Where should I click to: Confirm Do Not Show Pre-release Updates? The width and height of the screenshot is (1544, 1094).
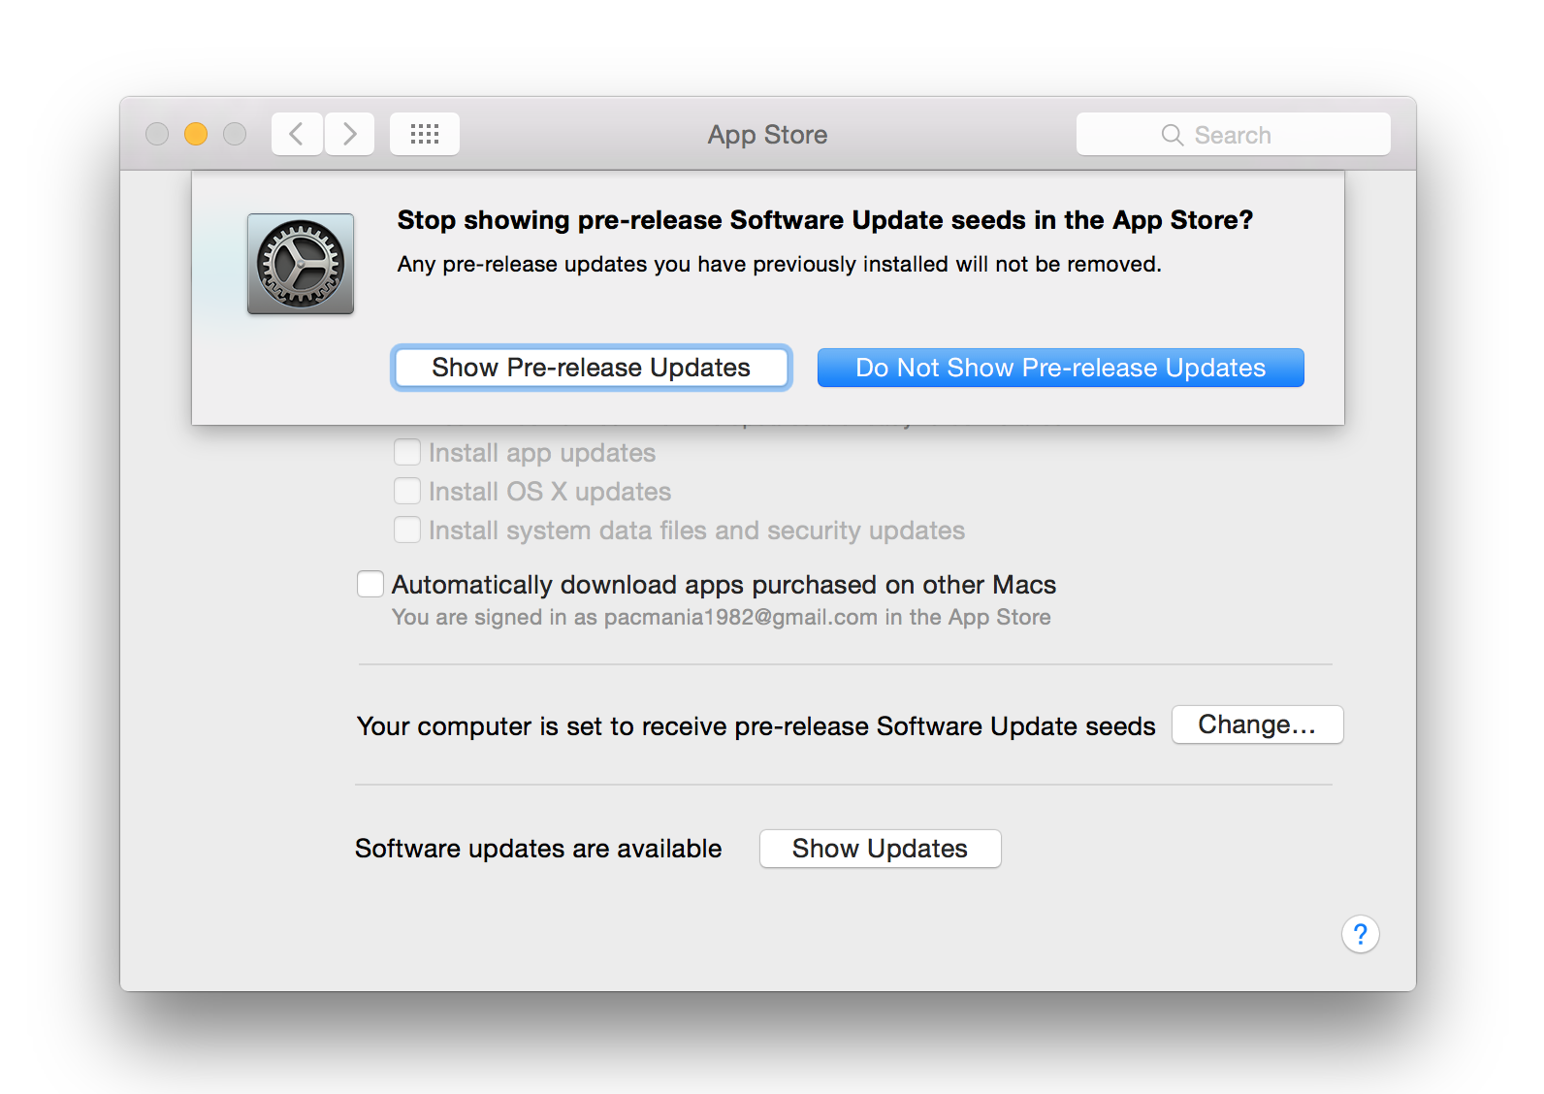(1060, 368)
